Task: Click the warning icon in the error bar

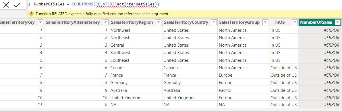Action: pyautogui.click(x=31, y=14)
